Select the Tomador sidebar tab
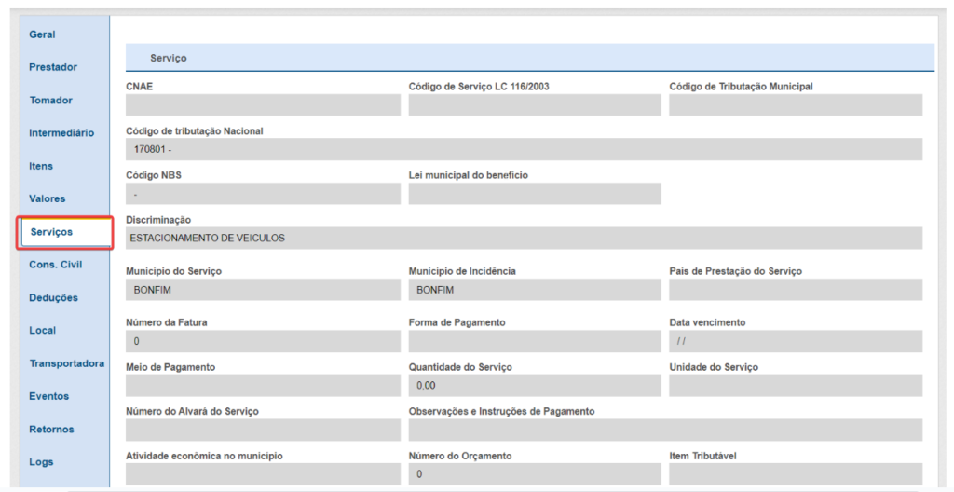 (x=50, y=101)
